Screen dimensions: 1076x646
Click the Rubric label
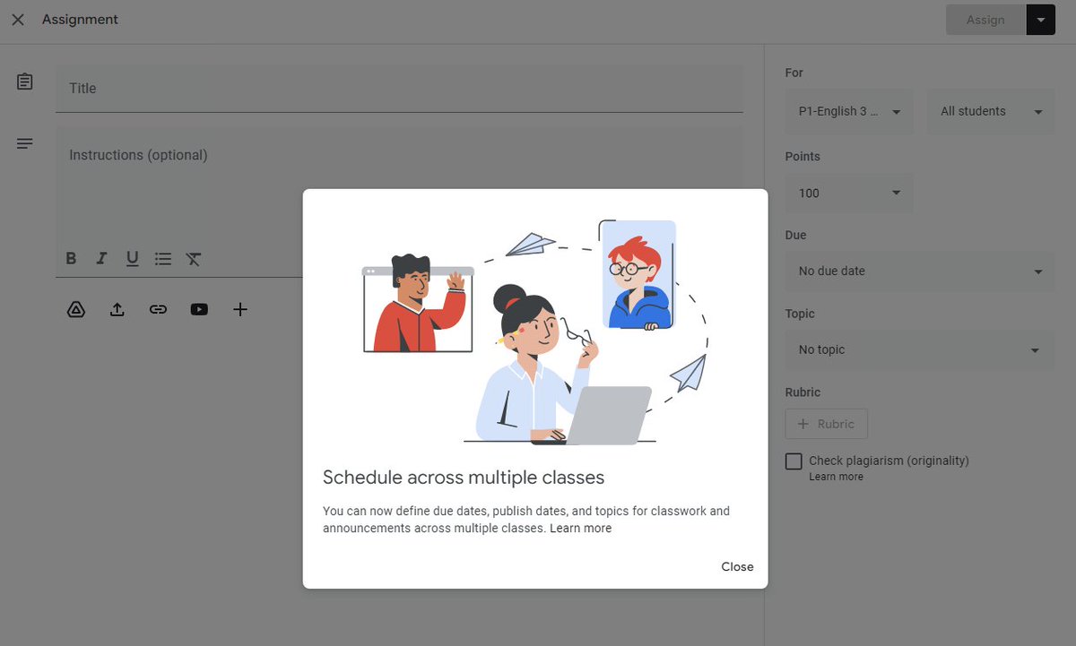(x=803, y=392)
